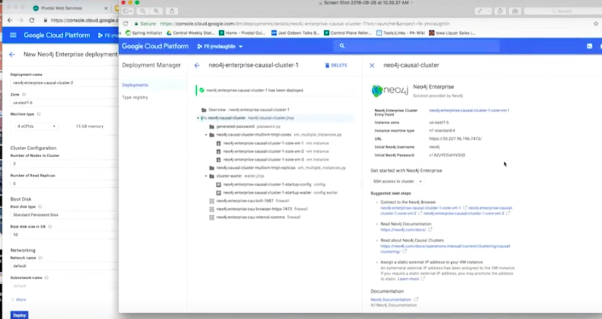Bookmark the page with the star icon

point(596,23)
